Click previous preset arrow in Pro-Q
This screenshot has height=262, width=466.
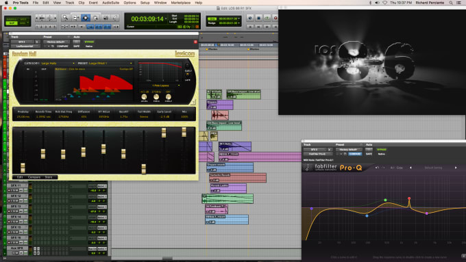point(410,168)
